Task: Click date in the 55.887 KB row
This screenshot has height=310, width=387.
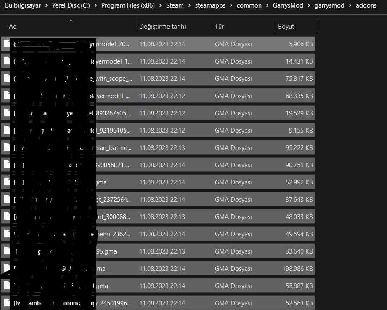Action: (x=162, y=286)
